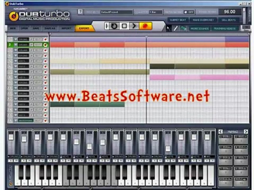
Task: Select the pencil draw tool
Action: coord(176,28)
